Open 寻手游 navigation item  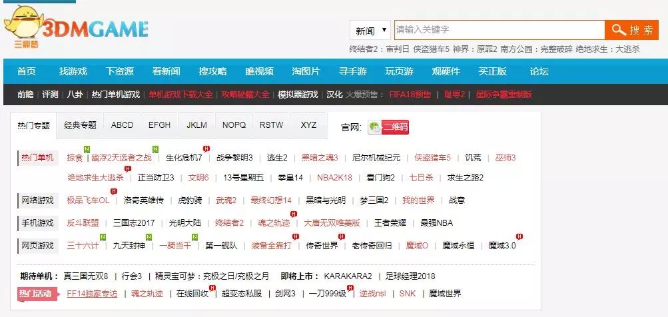coord(353,71)
